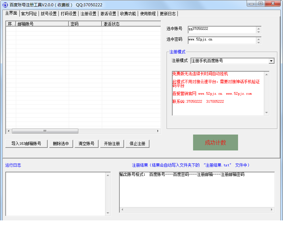
Task: Click right arrow of account list scrollbar
Action: click(158, 131)
